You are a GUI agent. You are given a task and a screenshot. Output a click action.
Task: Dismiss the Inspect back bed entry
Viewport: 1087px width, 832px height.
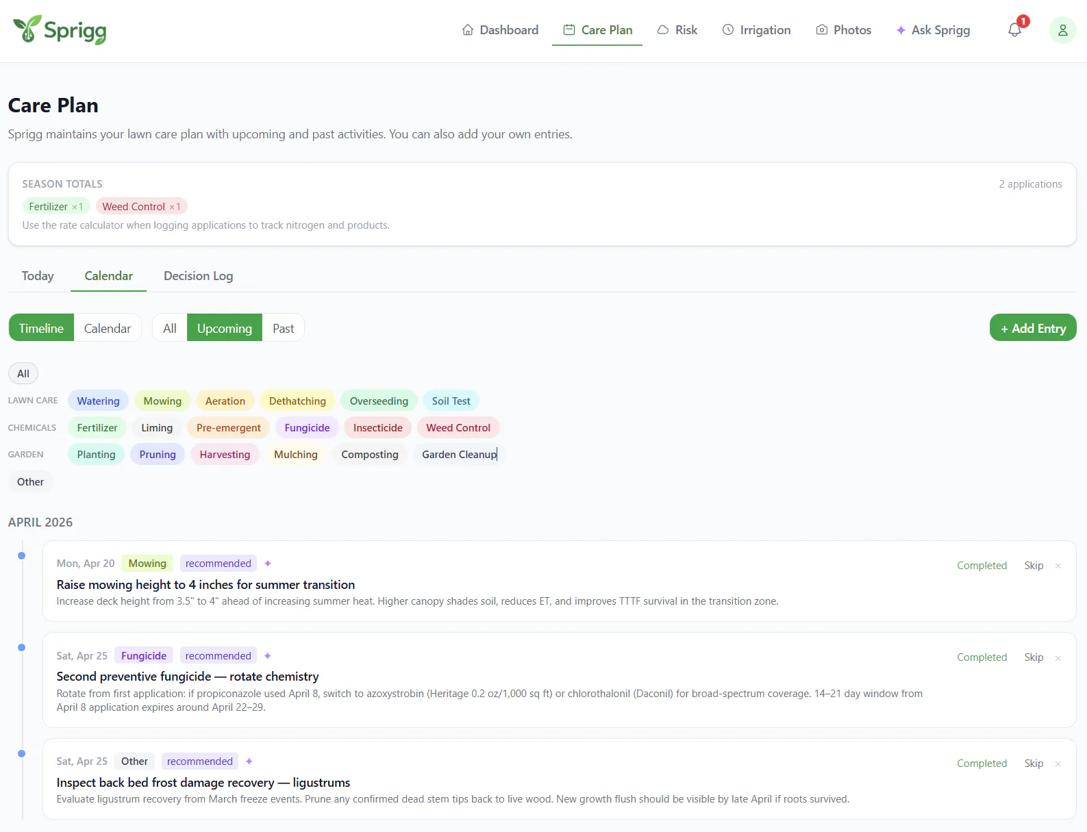(1058, 764)
